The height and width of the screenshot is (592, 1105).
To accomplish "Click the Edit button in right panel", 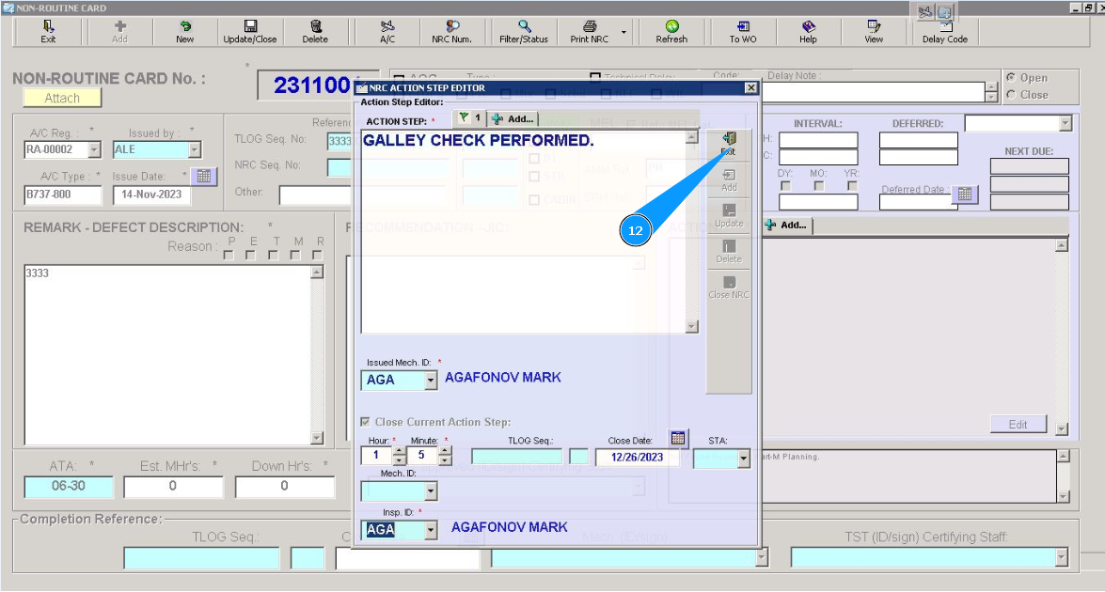I will [1018, 425].
